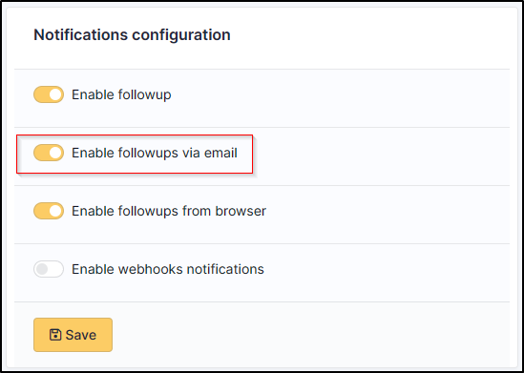Screen dimensions: 524x373
Task: Turn on the webhooks notifications toggle
Action: coord(49,269)
